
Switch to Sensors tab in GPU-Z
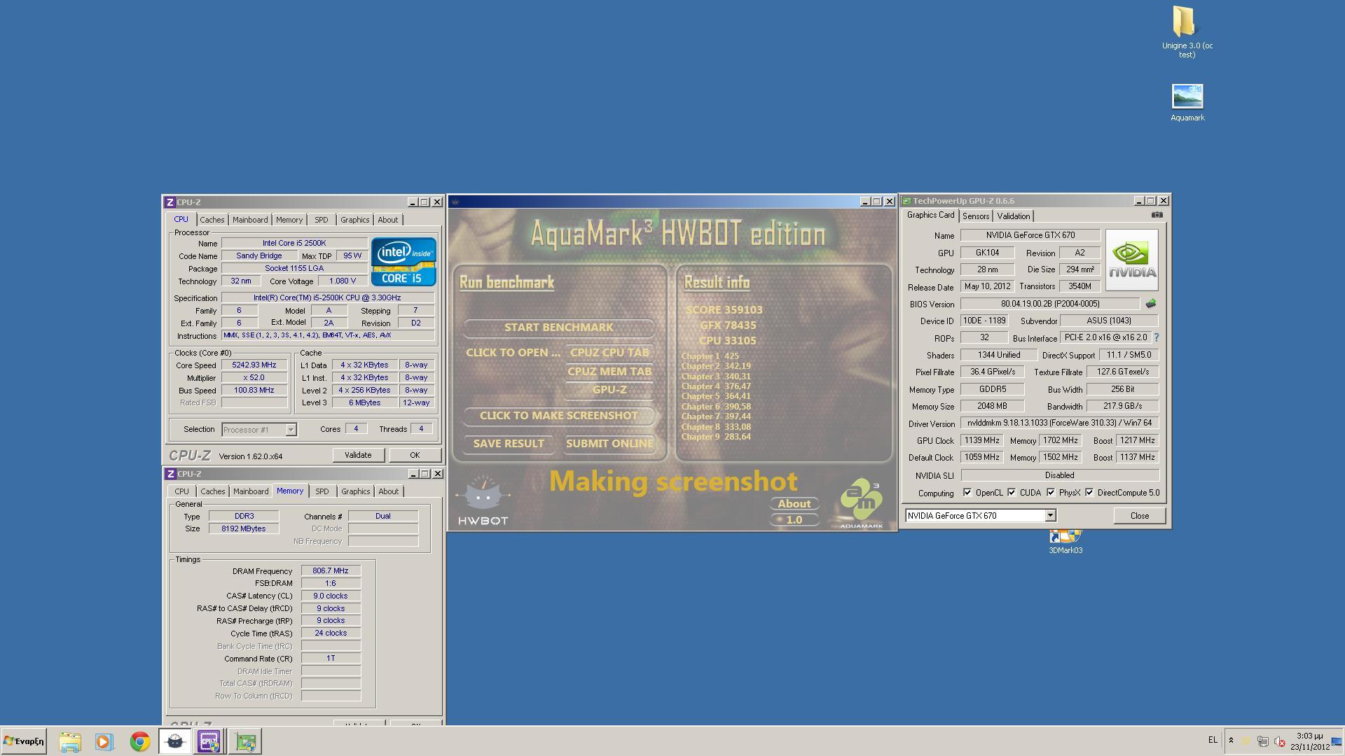pos(975,216)
